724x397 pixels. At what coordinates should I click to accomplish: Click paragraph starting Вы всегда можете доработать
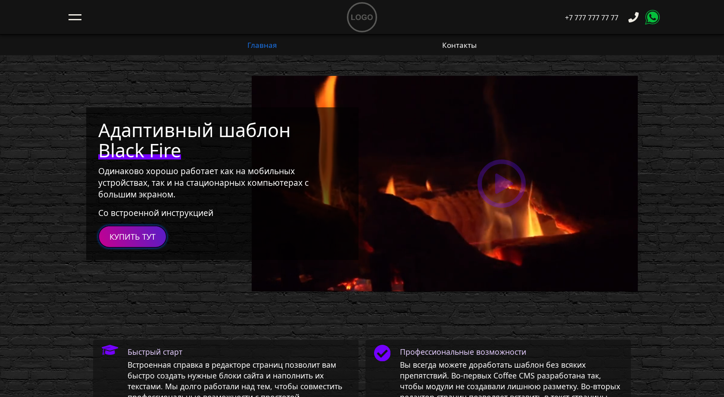[510, 378]
